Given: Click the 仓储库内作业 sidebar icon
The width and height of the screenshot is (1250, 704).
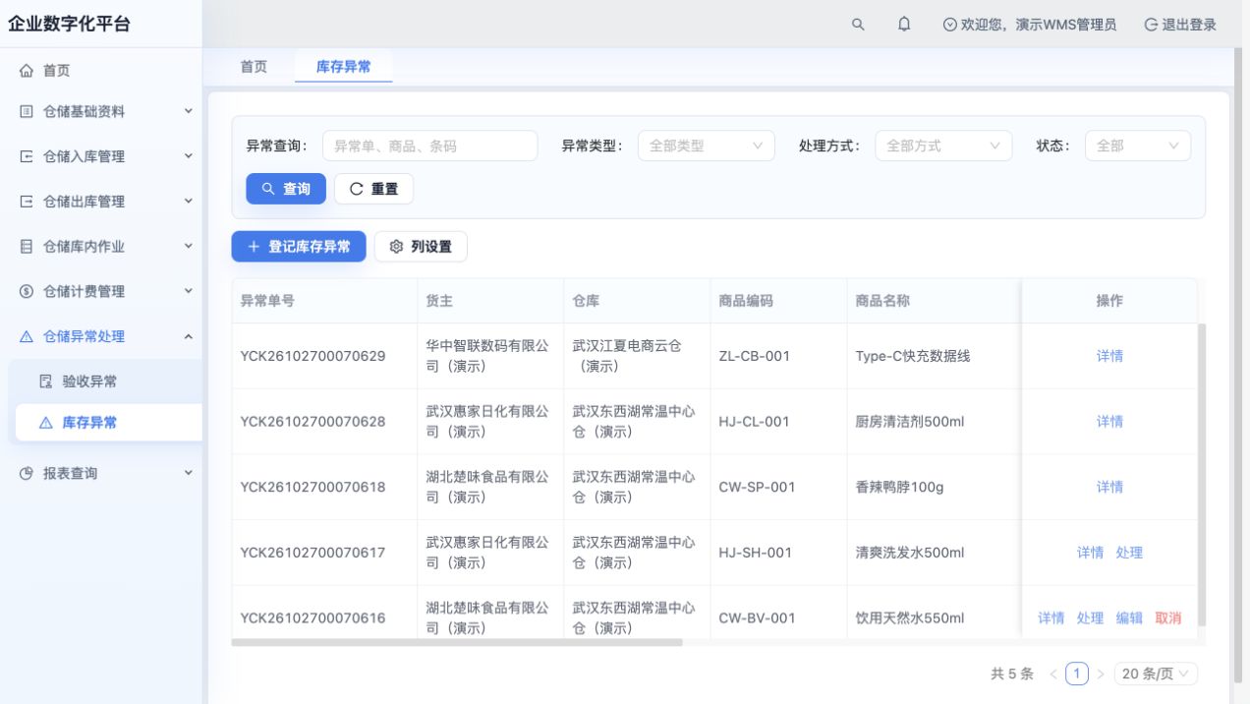Looking at the screenshot, I should 27,247.
